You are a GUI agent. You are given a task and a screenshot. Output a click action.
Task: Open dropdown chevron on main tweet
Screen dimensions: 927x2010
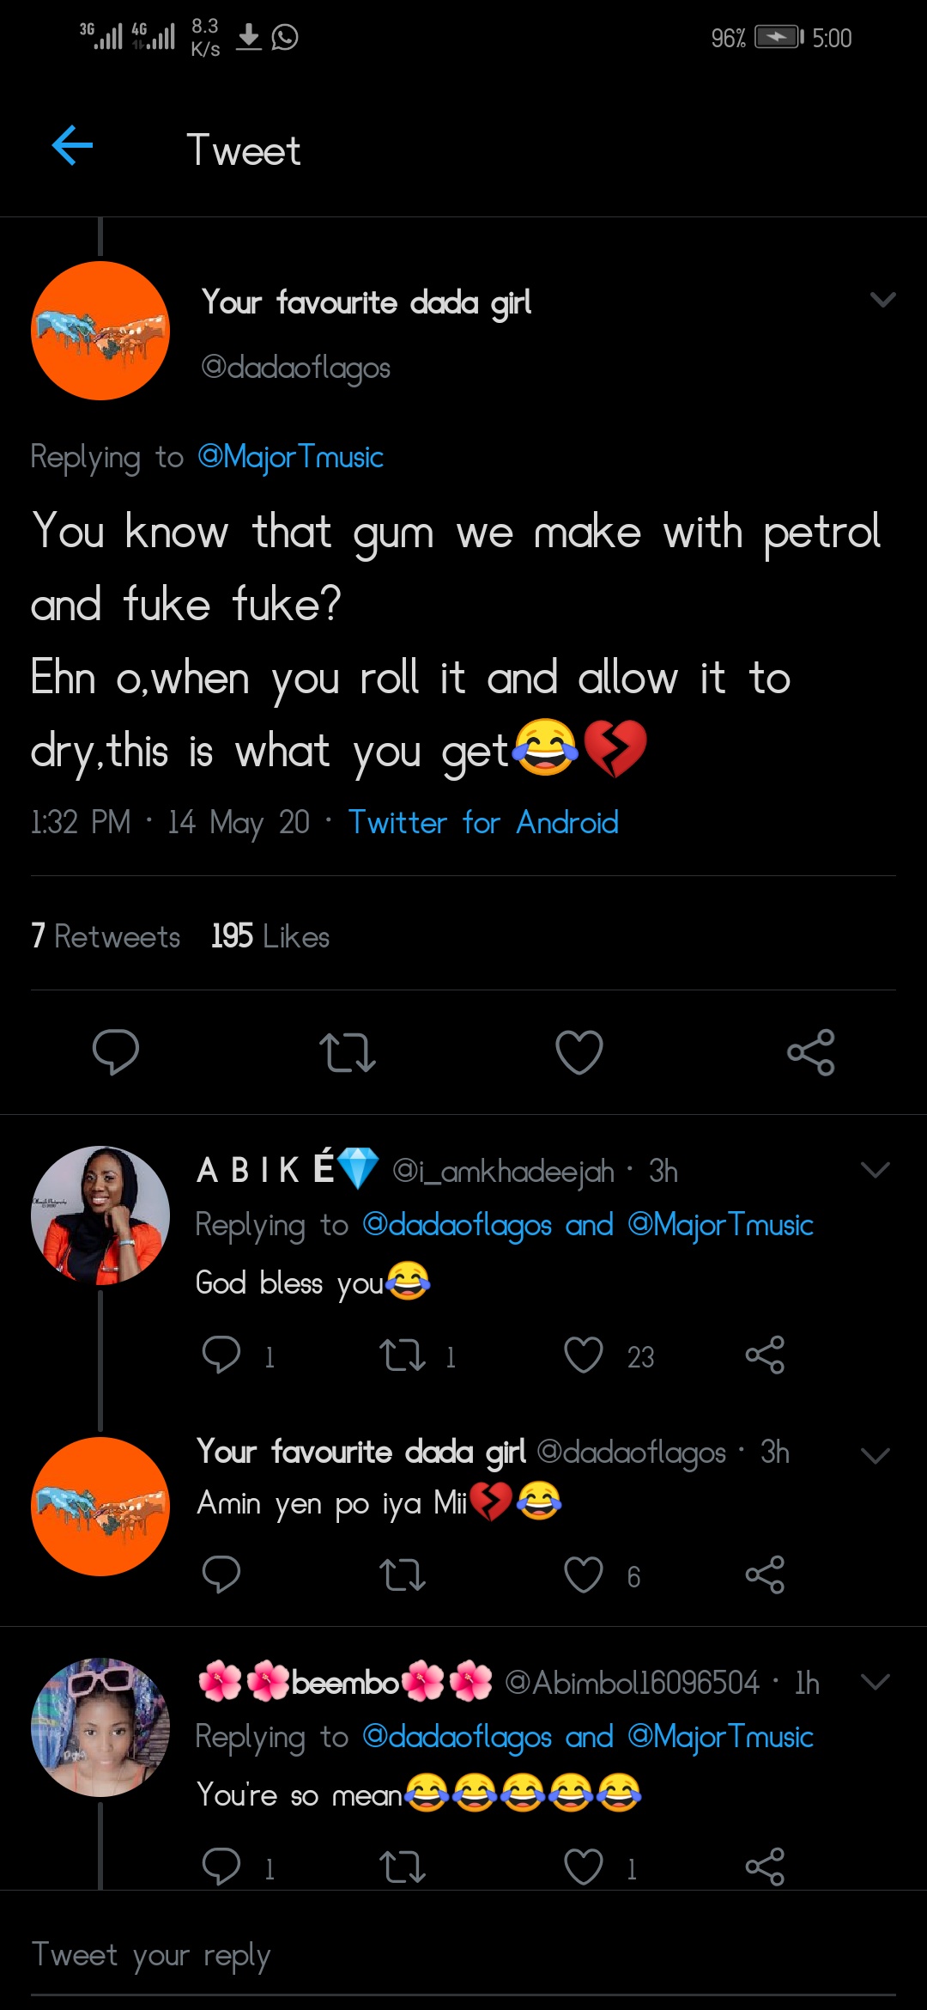point(882,300)
